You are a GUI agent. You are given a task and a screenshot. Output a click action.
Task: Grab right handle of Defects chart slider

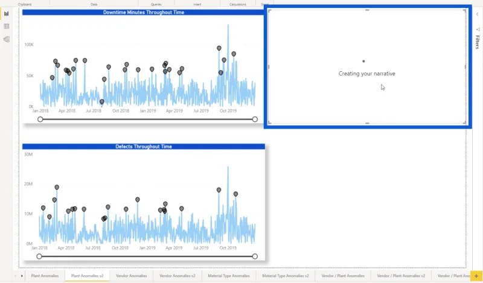click(255, 256)
